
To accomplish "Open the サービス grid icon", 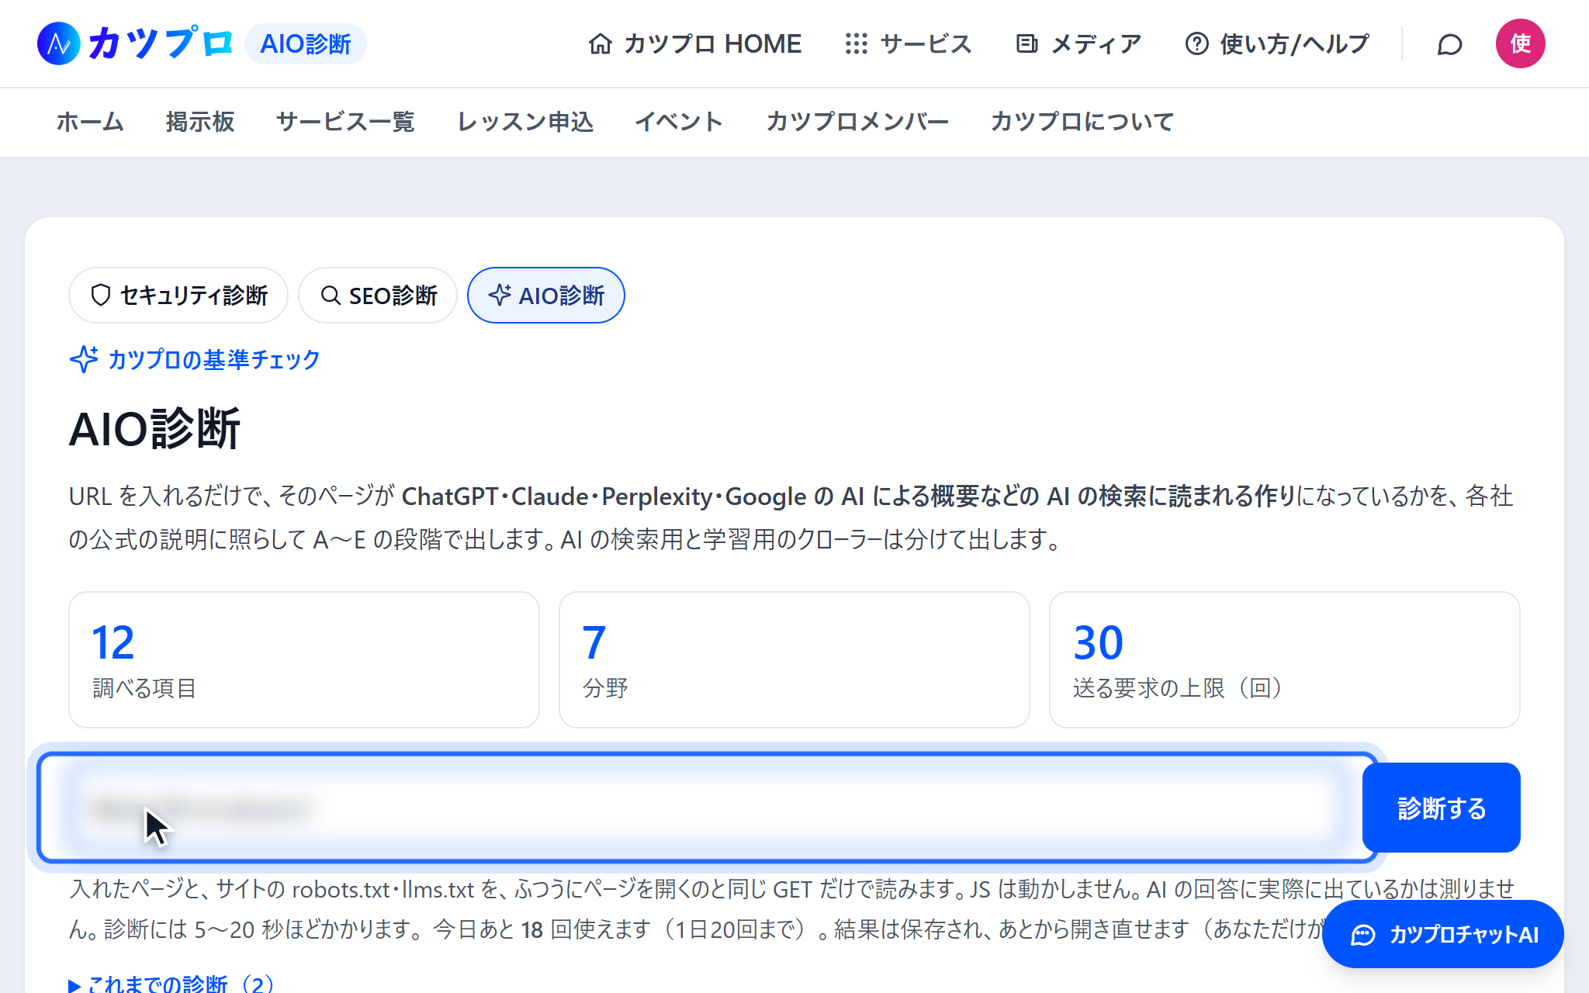I will pyautogui.click(x=856, y=44).
